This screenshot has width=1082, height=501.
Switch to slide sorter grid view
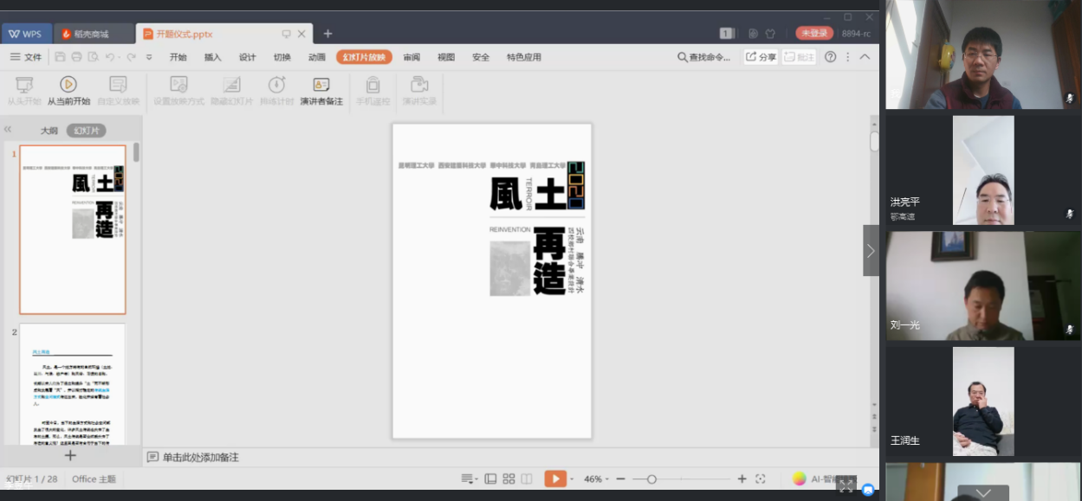tap(509, 479)
